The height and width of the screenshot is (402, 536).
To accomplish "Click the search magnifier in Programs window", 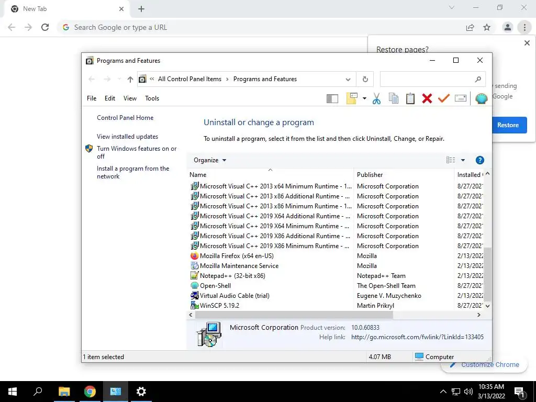I will click(478, 80).
